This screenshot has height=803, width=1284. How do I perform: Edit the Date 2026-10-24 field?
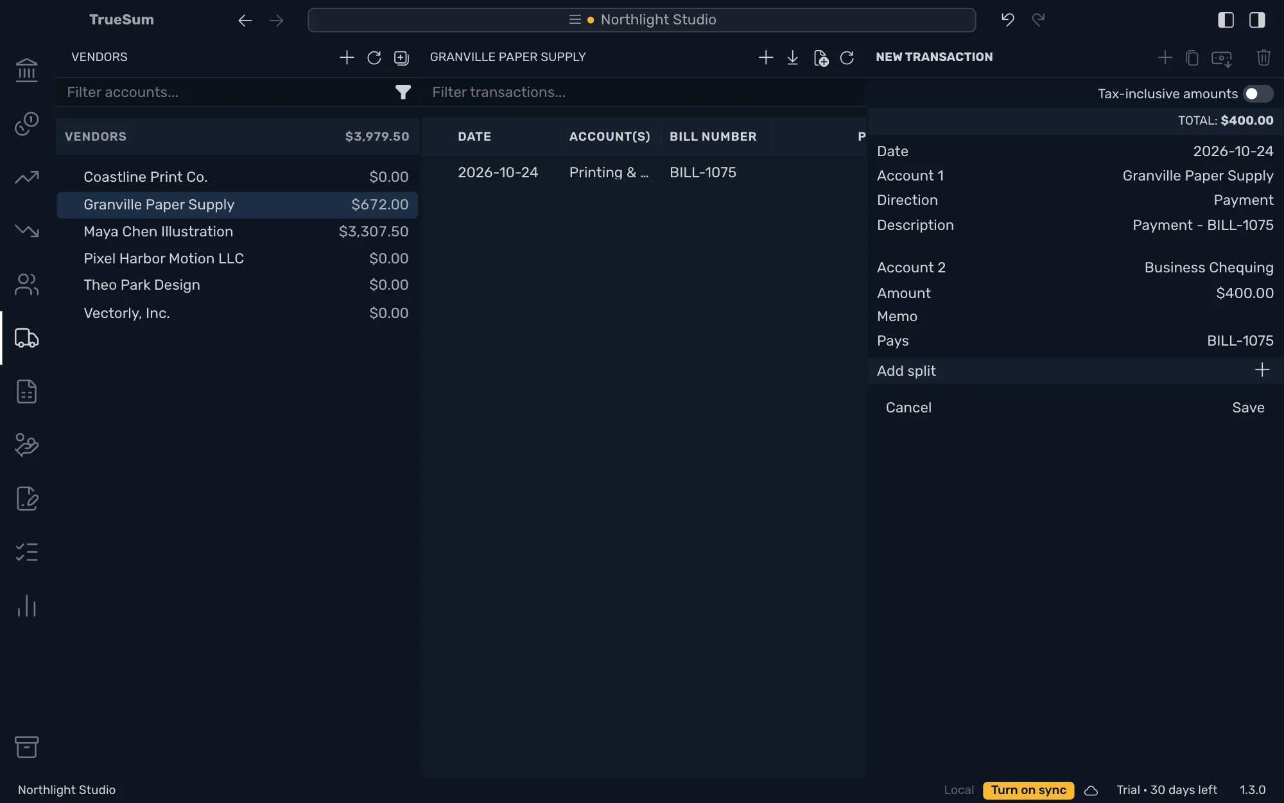[x=1075, y=152]
